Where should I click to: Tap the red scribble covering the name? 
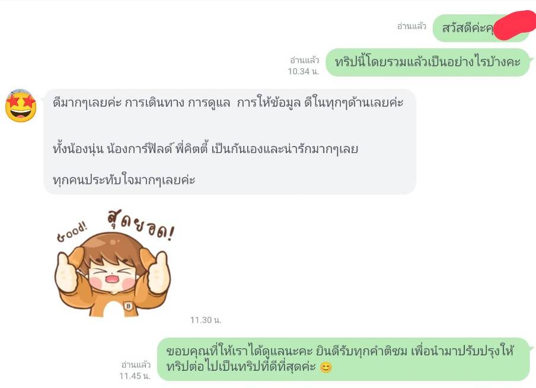pyautogui.click(x=515, y=25)
